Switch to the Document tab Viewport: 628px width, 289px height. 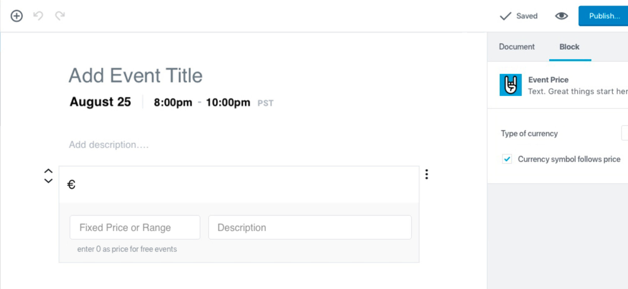[x=517, y=47]
